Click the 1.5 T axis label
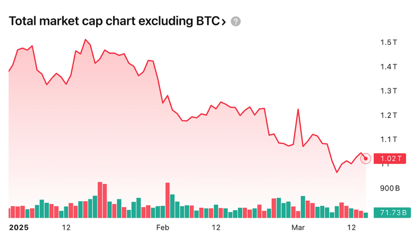The width and height of the screenshot is (414, 243). [388, 42]
